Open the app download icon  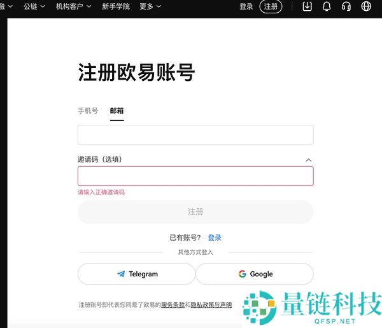(x=308, y=6)
